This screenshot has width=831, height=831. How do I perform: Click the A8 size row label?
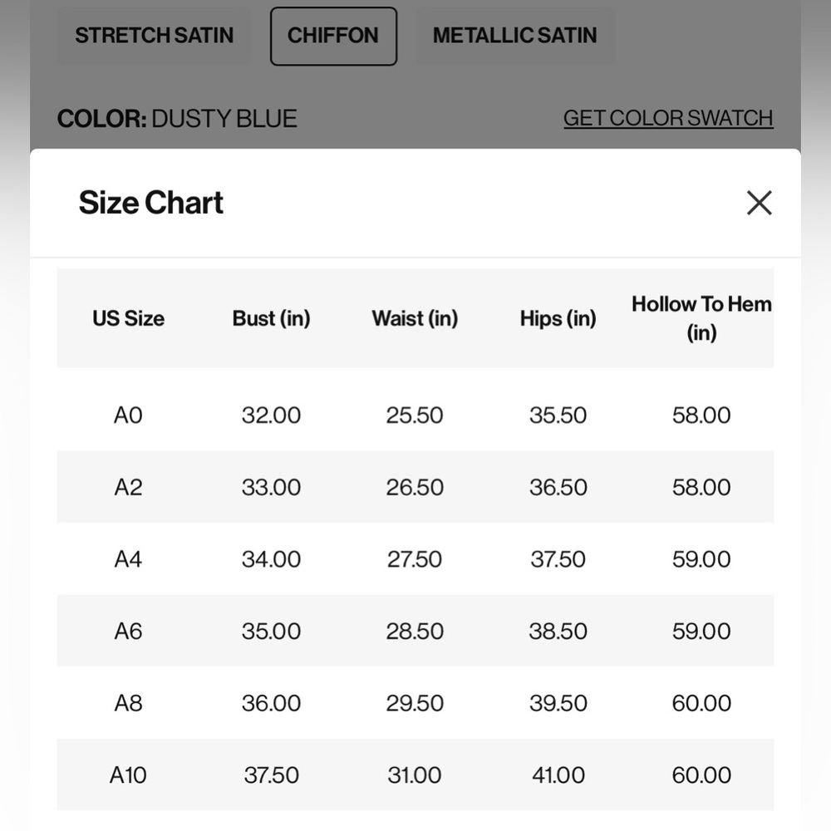(128, 703)
